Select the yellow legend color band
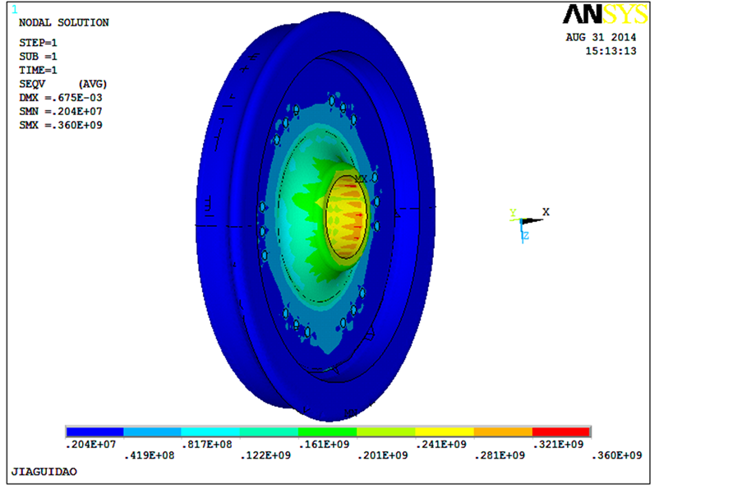Screen dimensions: 742x485 click(445, 432)
